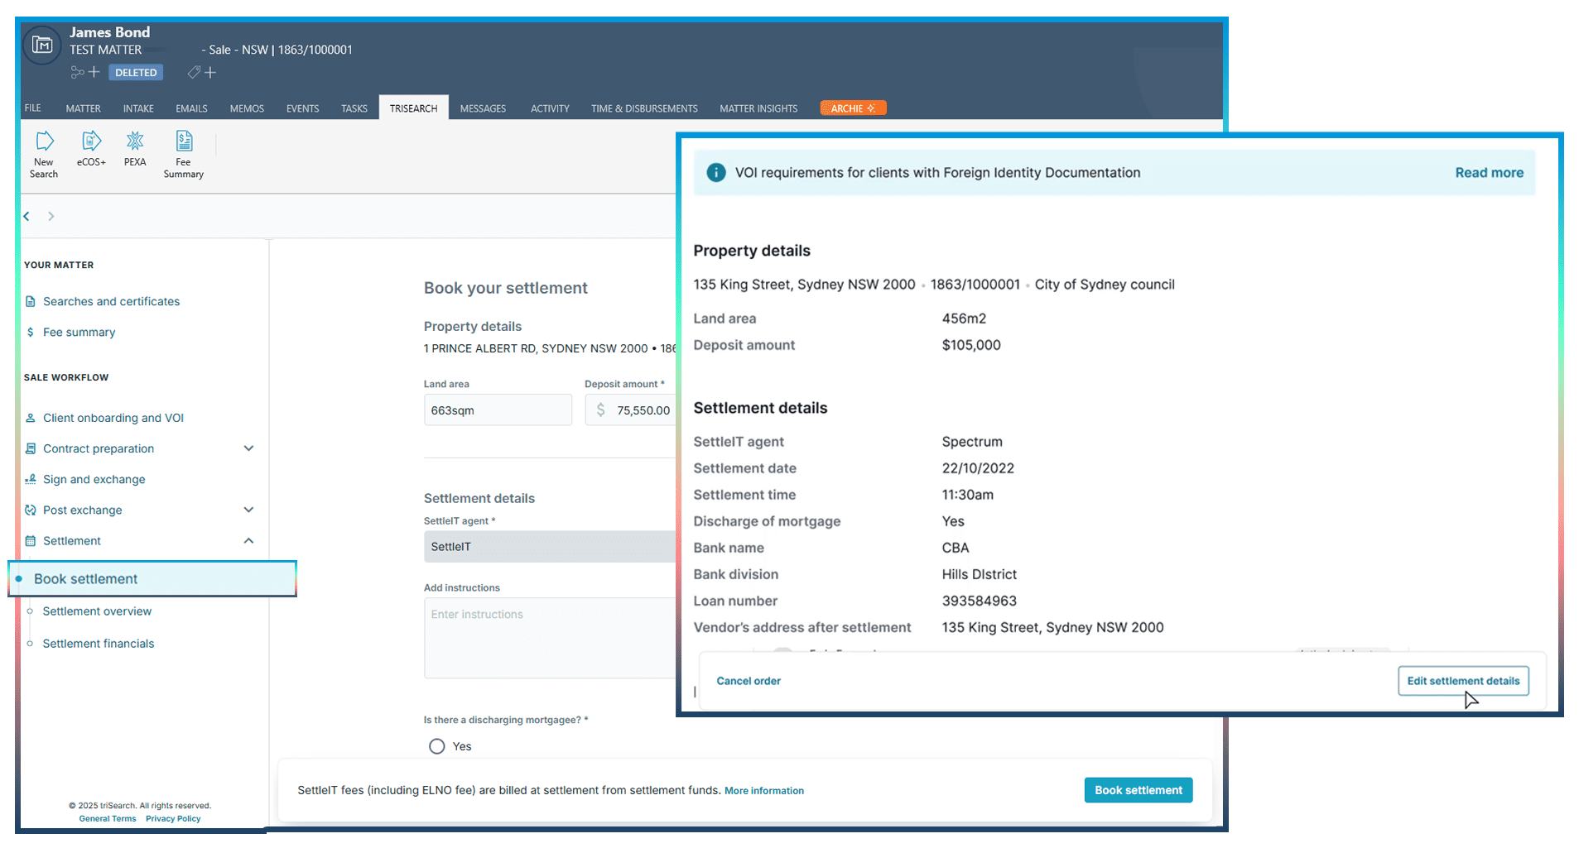Screen dimensions: 1579x848
Task: Click Edit settlement details button
Action: tap(1463, 681)
